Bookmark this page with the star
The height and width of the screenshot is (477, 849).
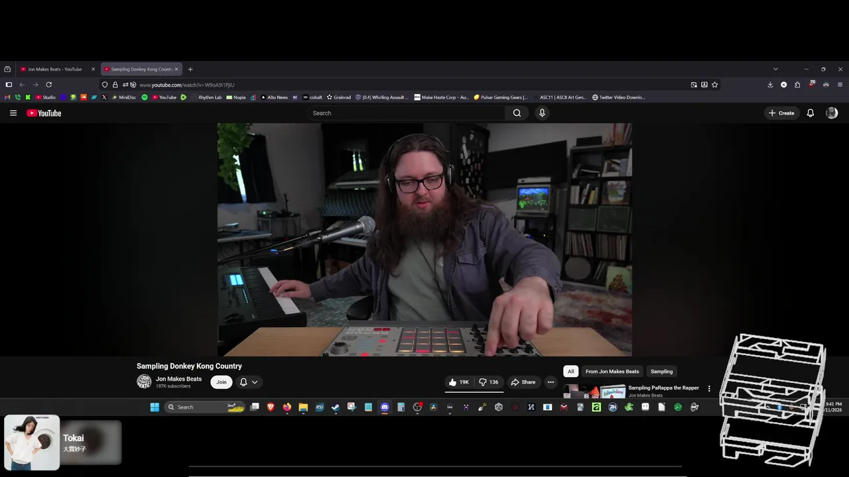tap(714, 85)
